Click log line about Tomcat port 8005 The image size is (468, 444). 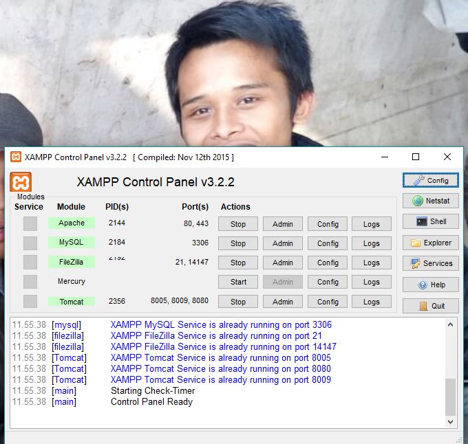221,357
